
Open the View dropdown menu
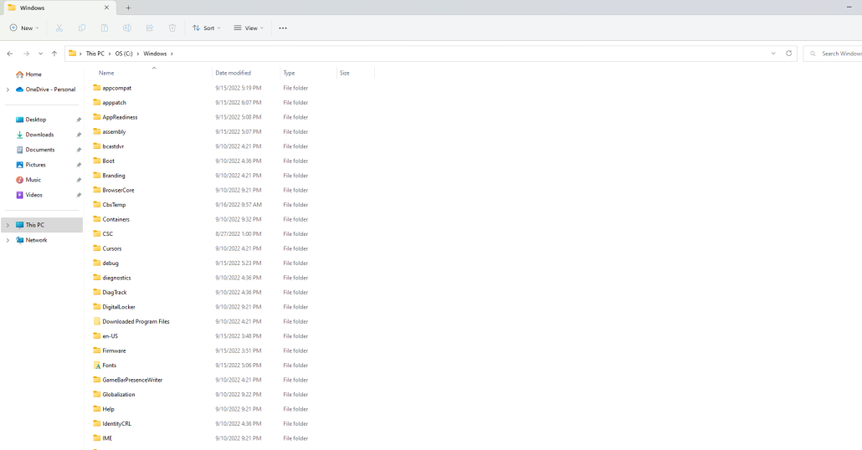[x=249, y=28]
